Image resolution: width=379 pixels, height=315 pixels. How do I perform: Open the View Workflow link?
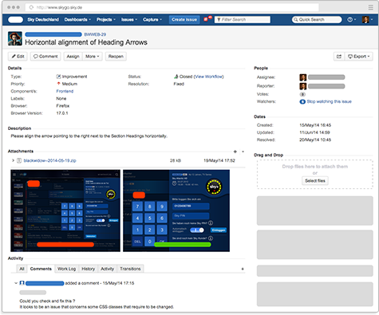click(x=209, y=77)
